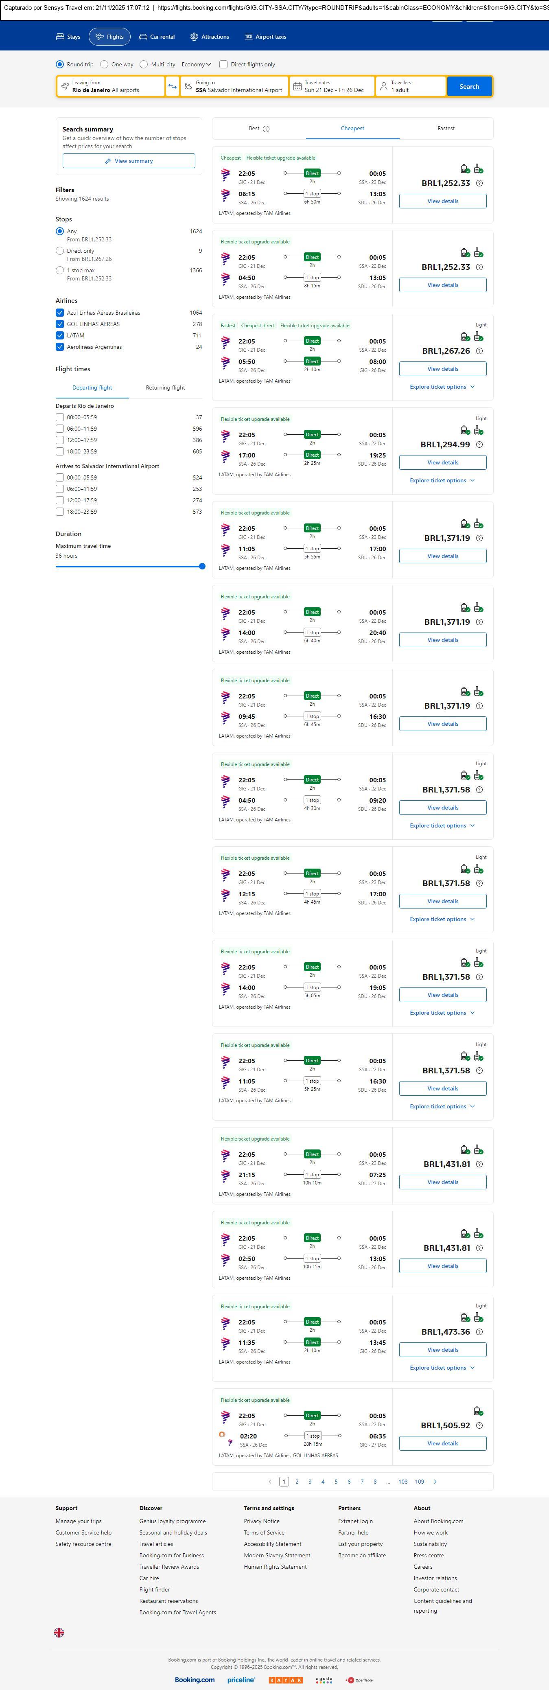Uncheck the GOL LINHAS AEREAS airline filter

(60, 324)
